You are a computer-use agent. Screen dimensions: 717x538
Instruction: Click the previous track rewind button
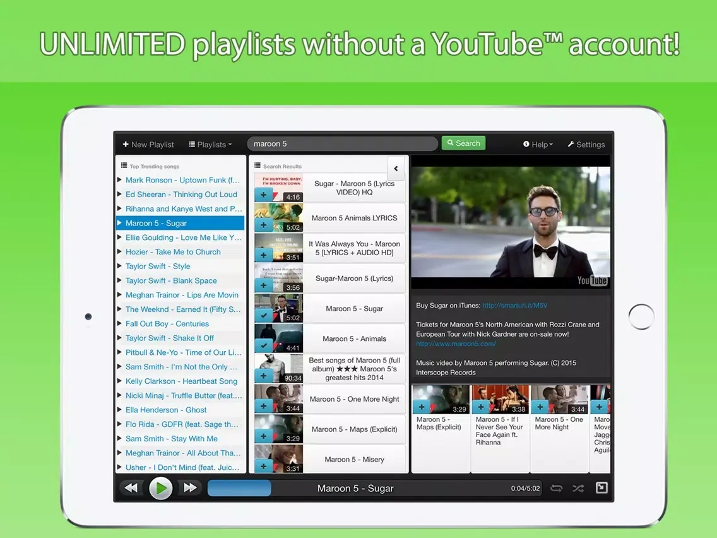point(131,488)
